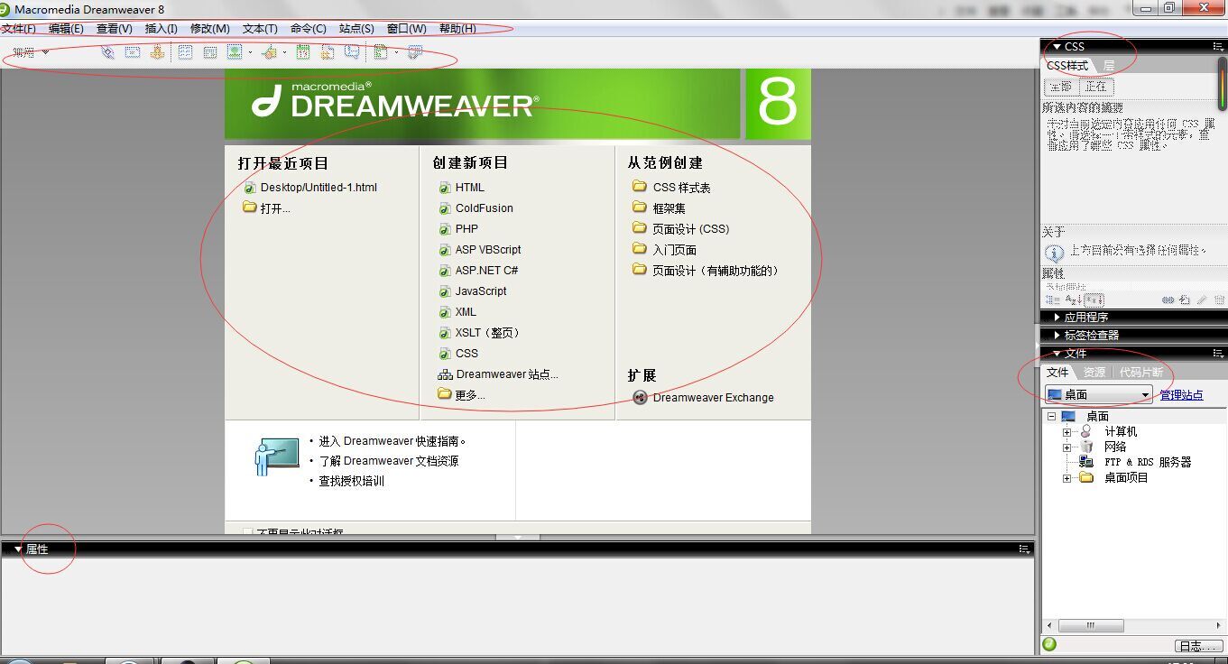
Task: Click CSS panel show-set-properties icon
Action: (1094, 300)
